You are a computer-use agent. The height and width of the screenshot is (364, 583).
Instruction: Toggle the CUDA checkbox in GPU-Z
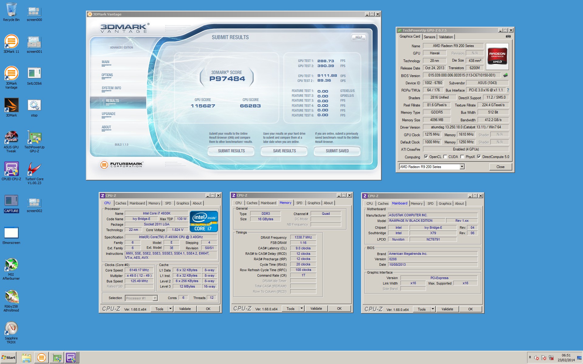click(x=445, y=157)
